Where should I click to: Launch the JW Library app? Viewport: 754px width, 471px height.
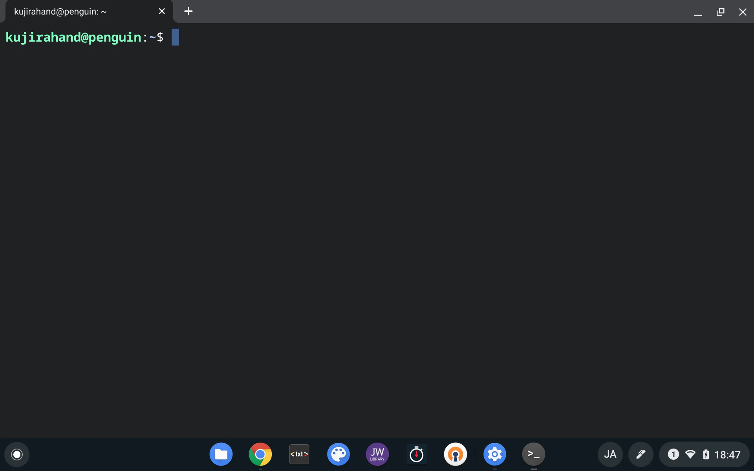(377, 455)
